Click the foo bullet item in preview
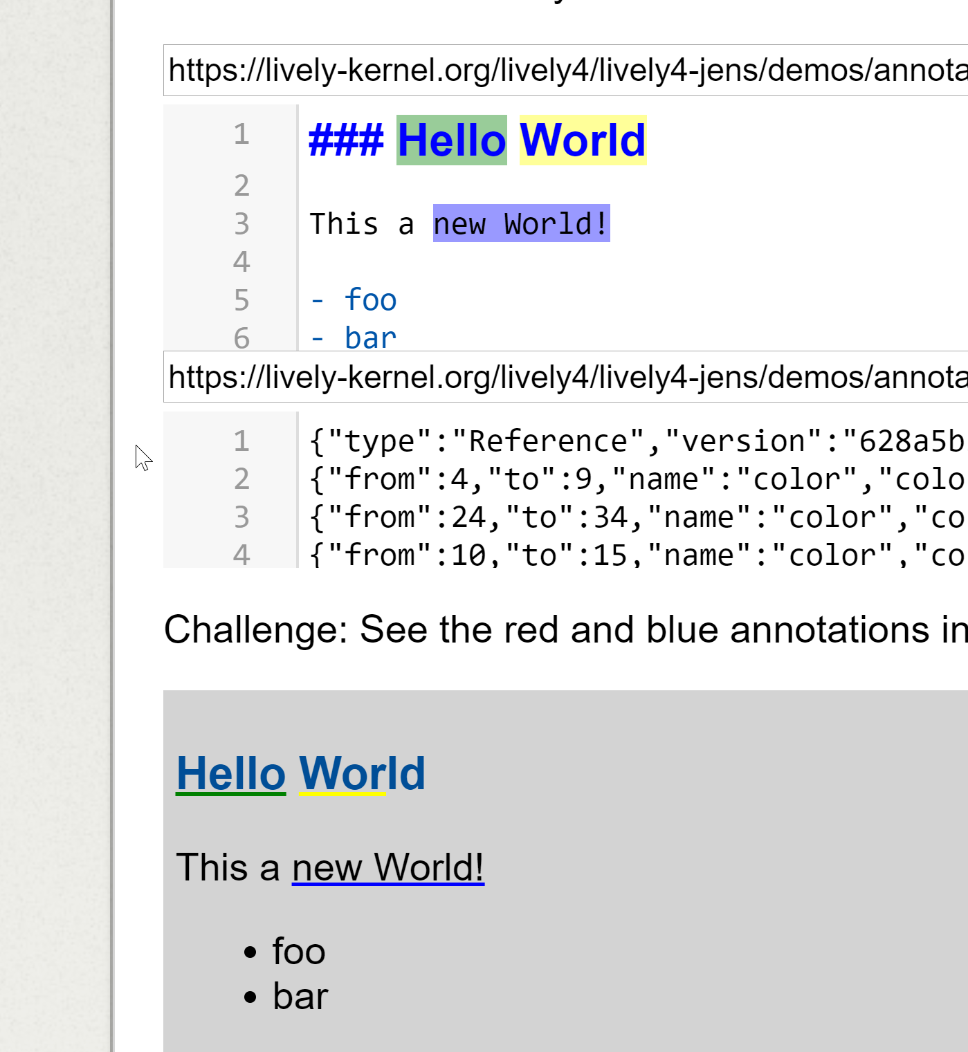Image resolution: width=968 pixels, height=1052 pixels. (x=298, y=951)
